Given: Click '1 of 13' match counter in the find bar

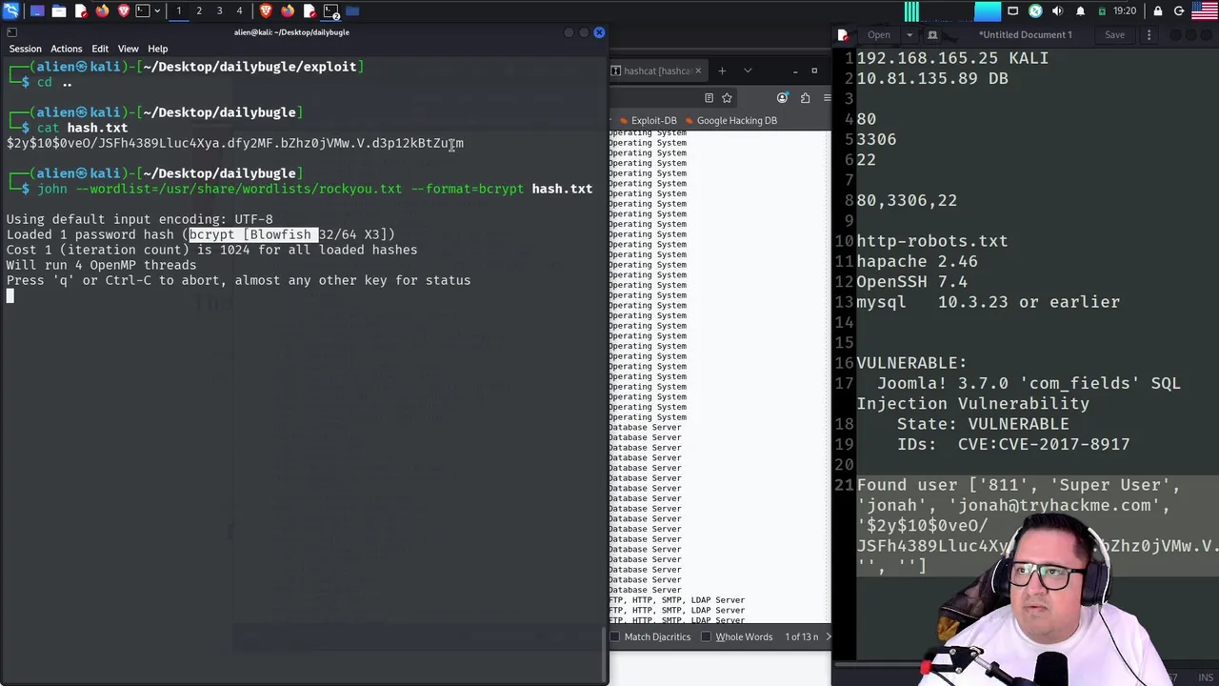Looking at the screenshot, I should coord(802,636).
